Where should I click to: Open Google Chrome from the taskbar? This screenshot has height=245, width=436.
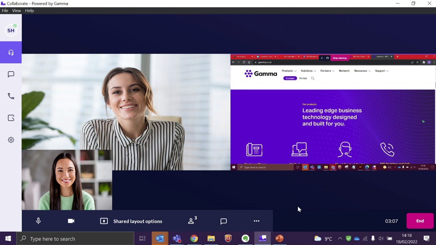tap(194, 239)
